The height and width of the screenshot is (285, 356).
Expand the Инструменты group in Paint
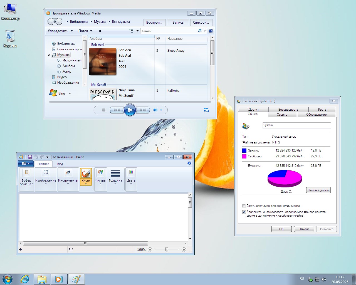68,180
